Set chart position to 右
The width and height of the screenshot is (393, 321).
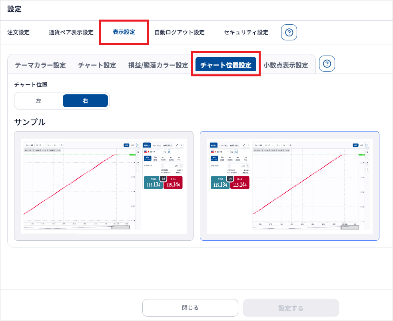[x=85, y=101]
